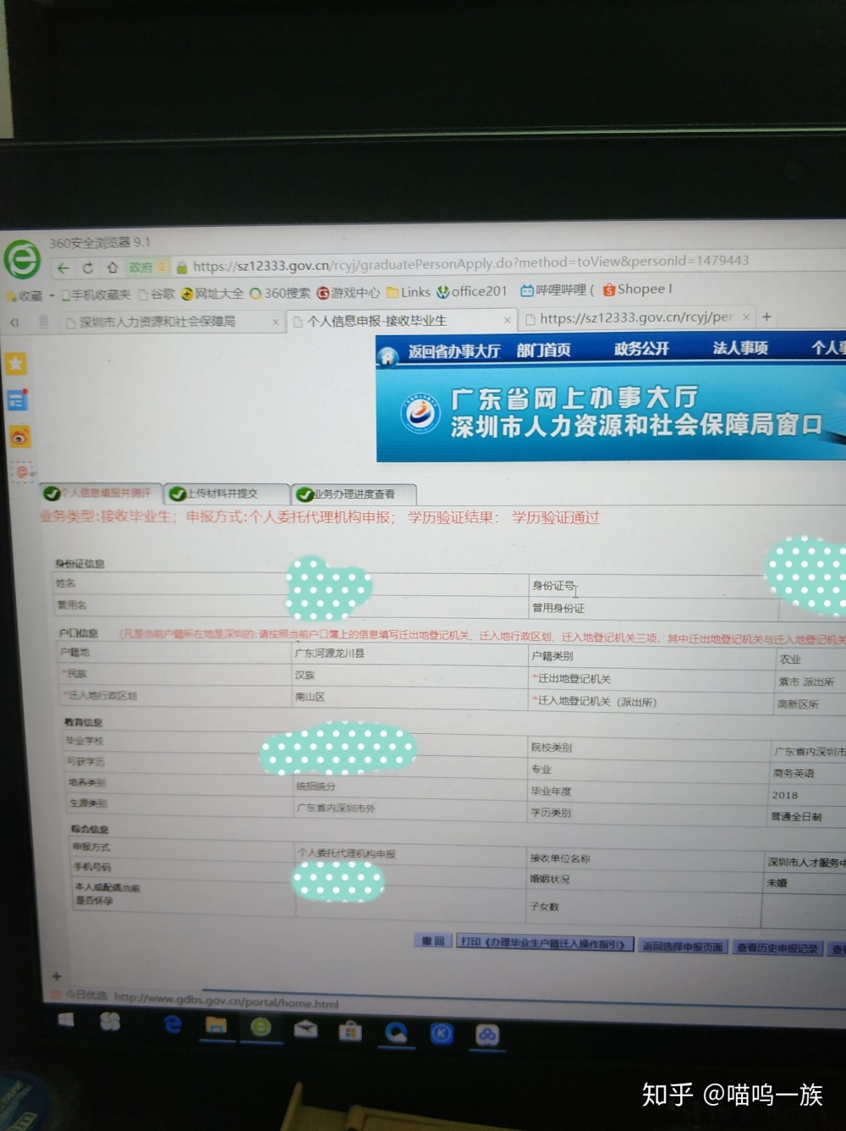Click the 广东河源龙川县 户籍地 value
This screenshot has width=846, height=1131.
coord(329,654)
